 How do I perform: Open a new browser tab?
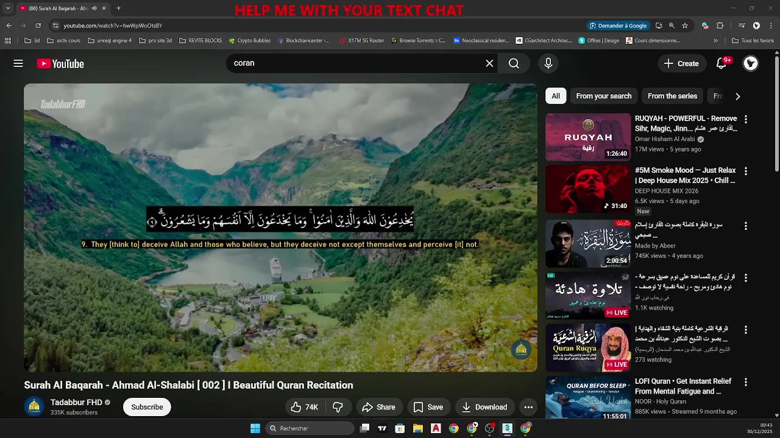[x=118, y=9]
